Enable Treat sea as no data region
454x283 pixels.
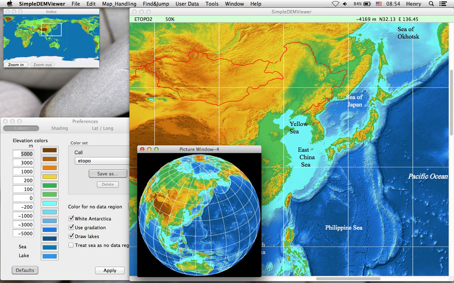click(71, 245)
